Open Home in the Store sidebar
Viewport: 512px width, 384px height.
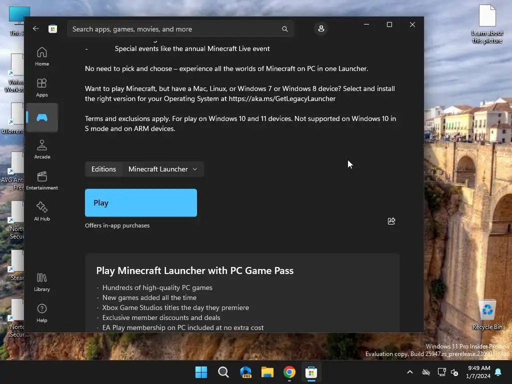coord(42,56)
